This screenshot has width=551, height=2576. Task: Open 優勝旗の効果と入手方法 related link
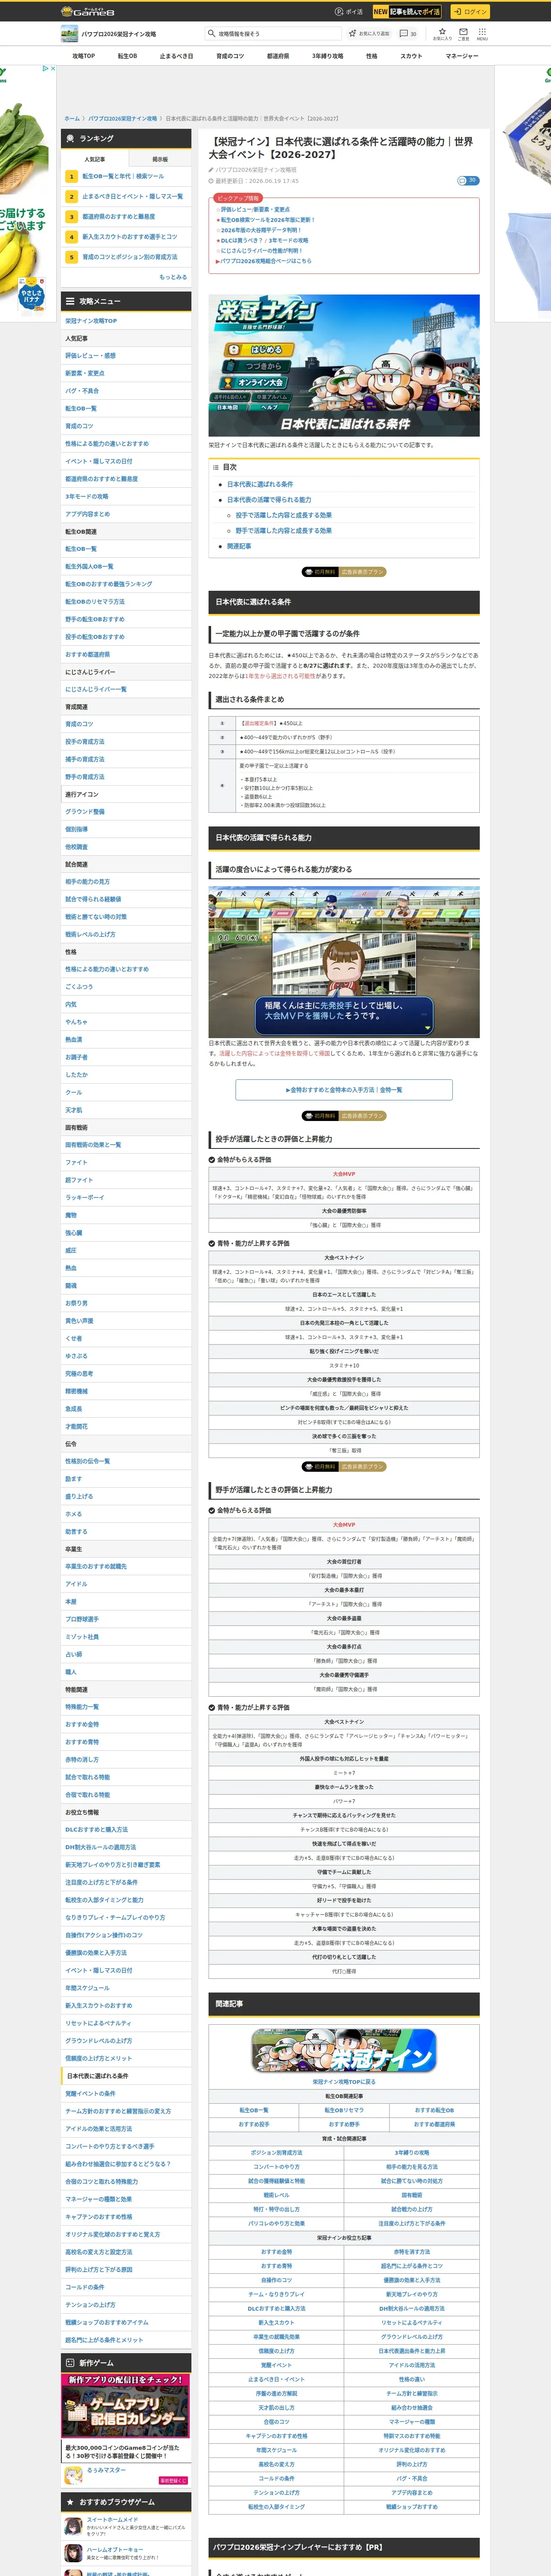click(411, 2280)
